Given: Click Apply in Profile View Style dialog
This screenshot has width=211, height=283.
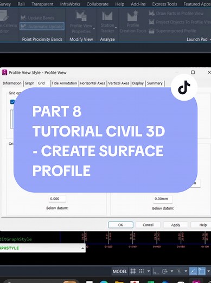Looking at the screenshot, I should tap(176, 225).
